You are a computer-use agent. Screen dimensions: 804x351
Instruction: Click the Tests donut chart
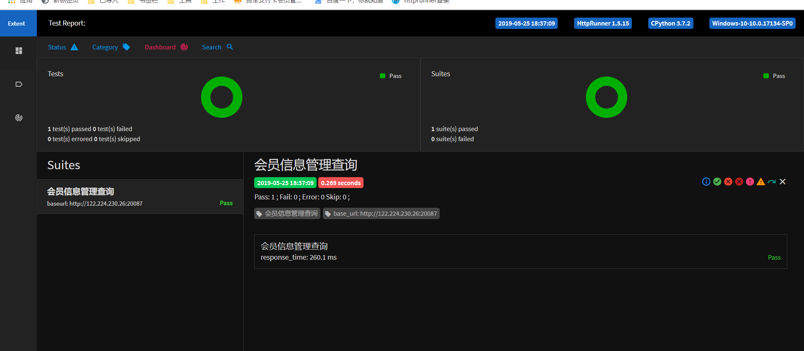(222, 97)
